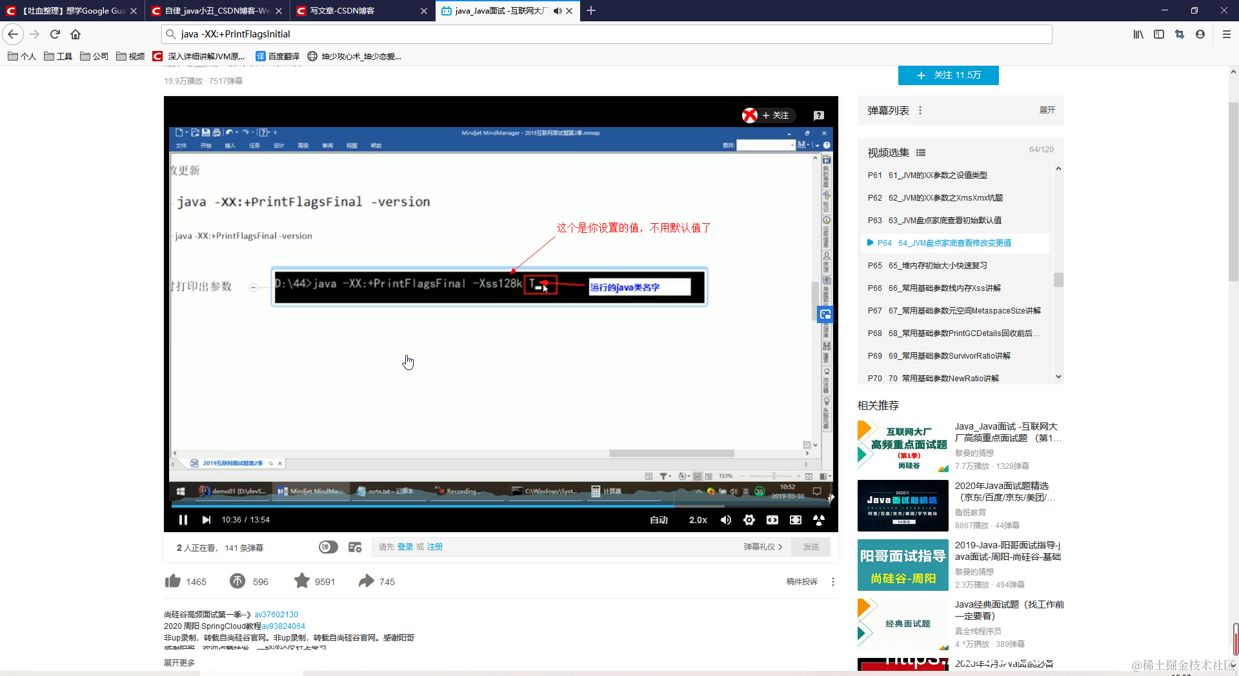Click the 关注 11.5万 follow button
This screenshot has width=1239, height=676.
(x=949, y=75)
